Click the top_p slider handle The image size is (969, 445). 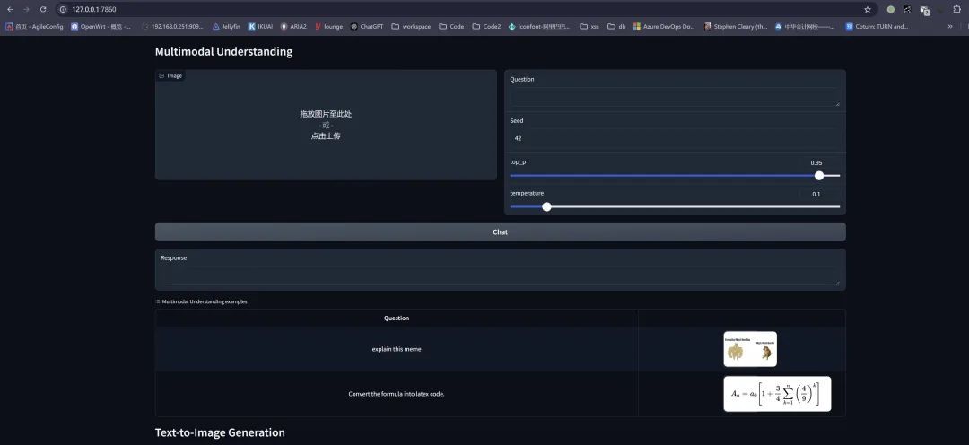[x=819, y=176]
